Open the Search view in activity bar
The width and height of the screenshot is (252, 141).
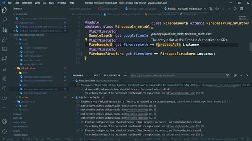(4, 20)
